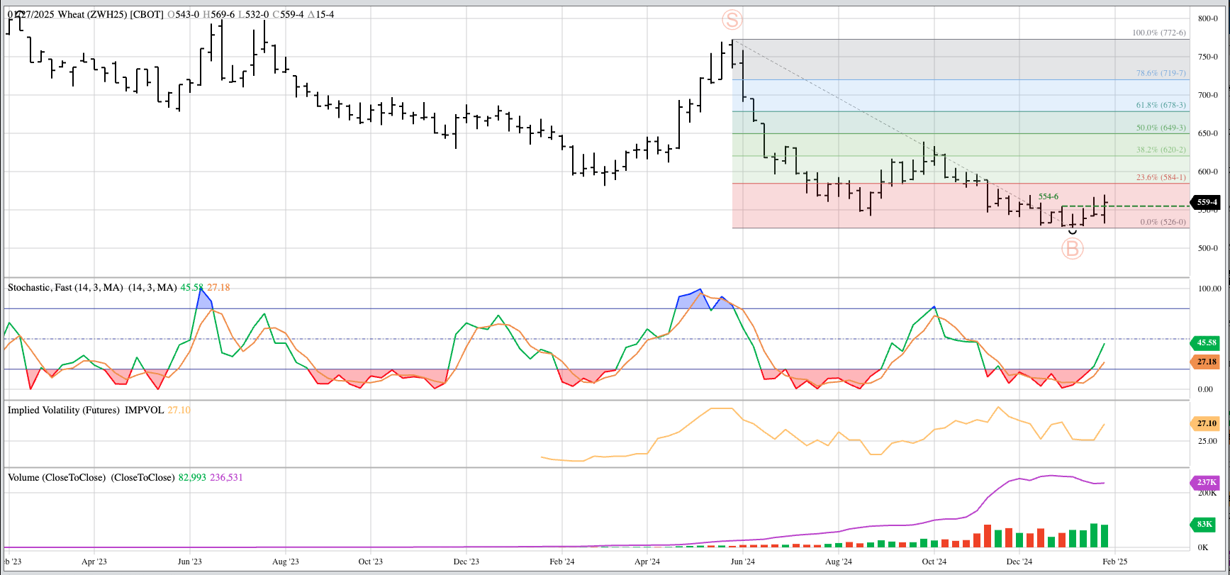
Task: Open the Stochastic, Fast indicator title
Action: [x=65, y=287]
